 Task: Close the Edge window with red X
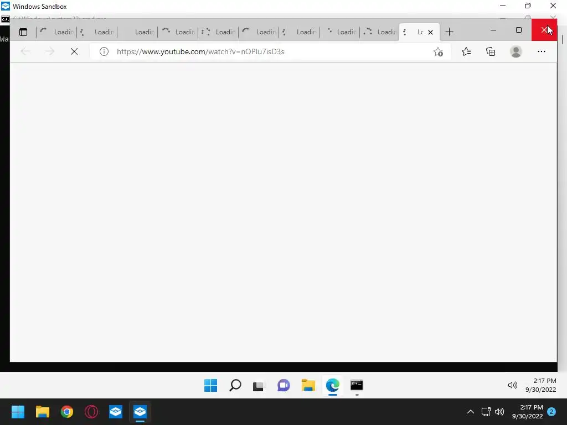(544, 30)
